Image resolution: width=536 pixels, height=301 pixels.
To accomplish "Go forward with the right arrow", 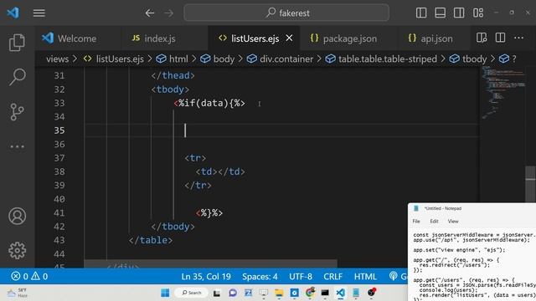I will click(x=169, y=13).
